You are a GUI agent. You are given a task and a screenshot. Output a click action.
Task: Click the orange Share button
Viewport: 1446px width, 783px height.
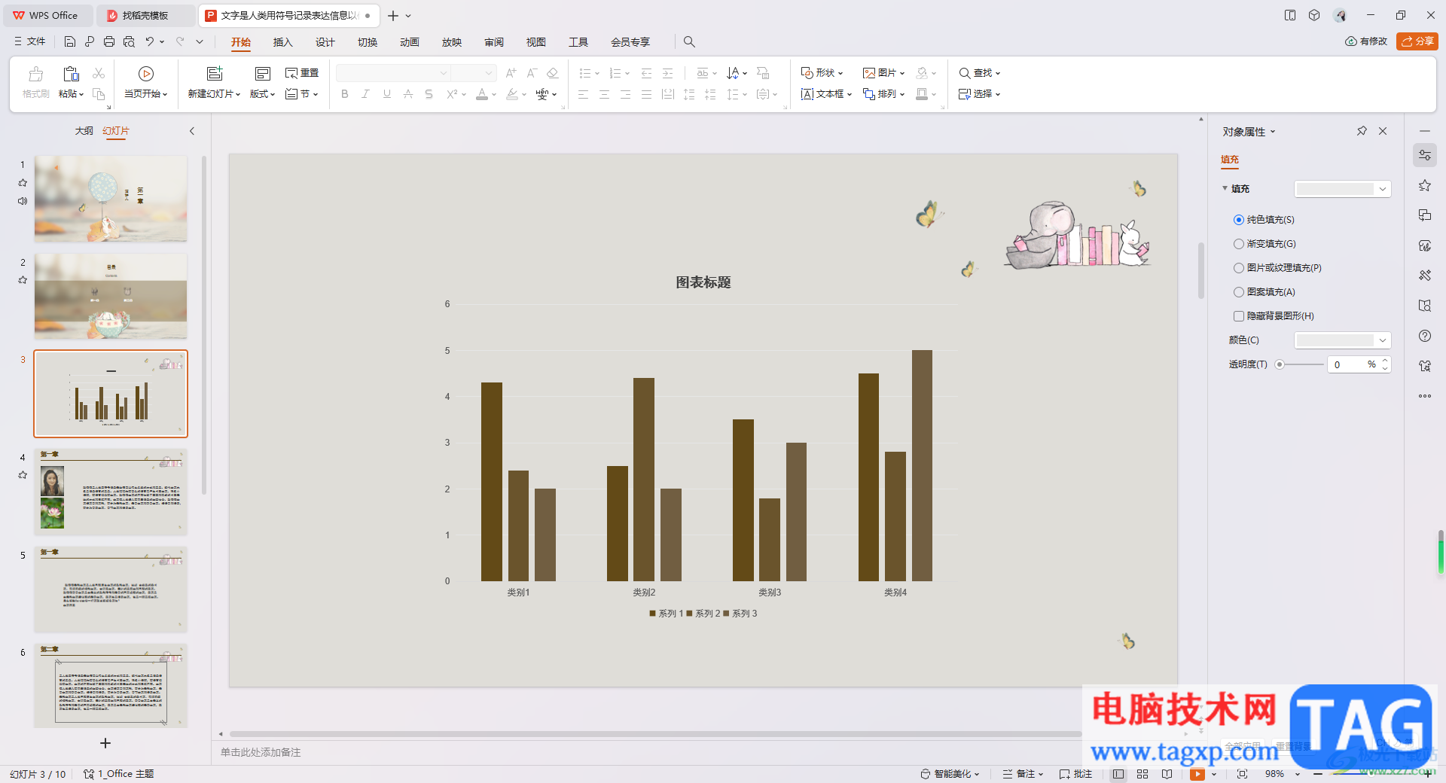[x=1417, y=41]
